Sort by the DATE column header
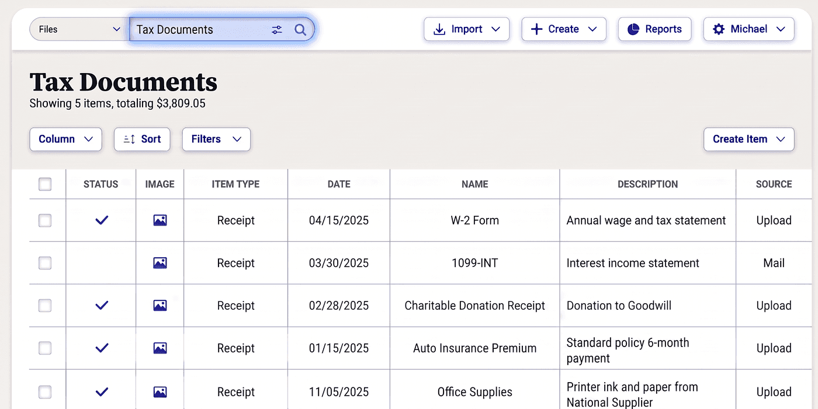The width and height of the screenshot is (818, 409). tap(339, 184)
